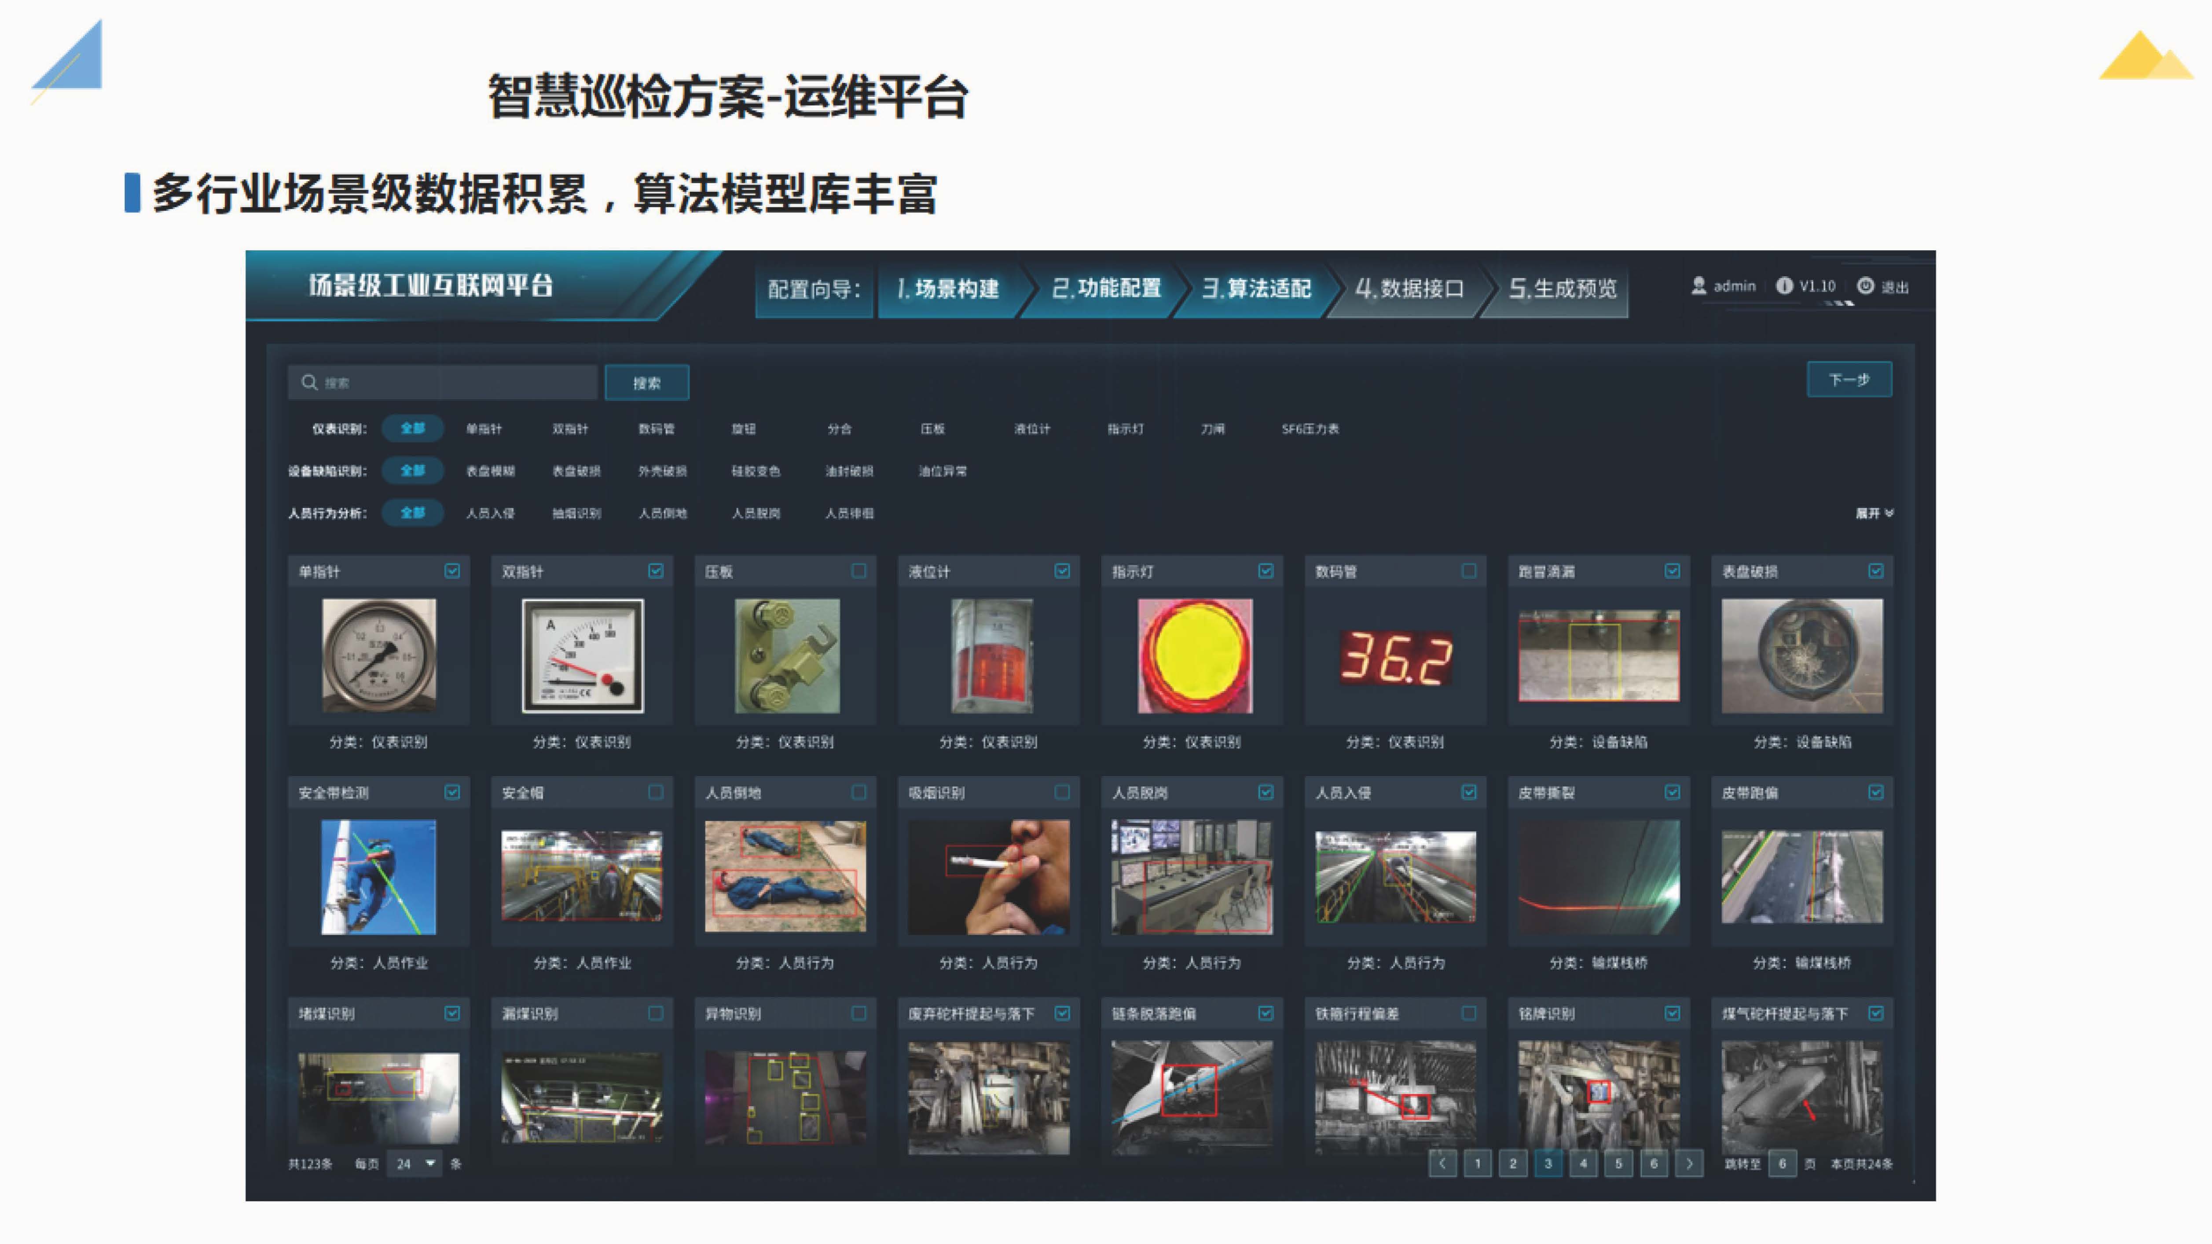Screen dimensions: 2212x1244
Task: Open the 数码管 36.2 display thumbnail
Action: click(1395, 658)
